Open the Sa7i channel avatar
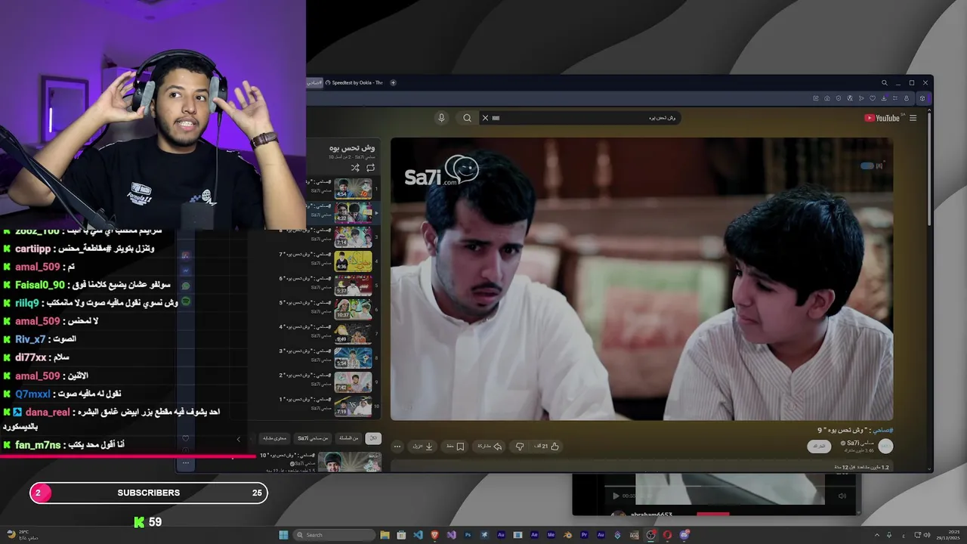Viewport: 967px width, 544px height. (x=885, y=446)
